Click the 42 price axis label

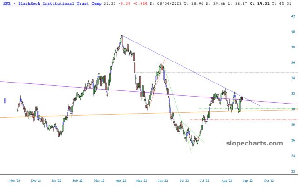[293, 16]
